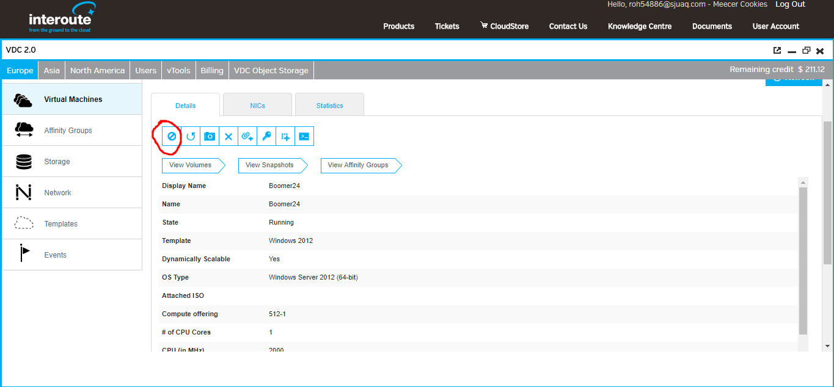Switch to the NICs tab
The image size is (834, 387).
tap(258, 105)
